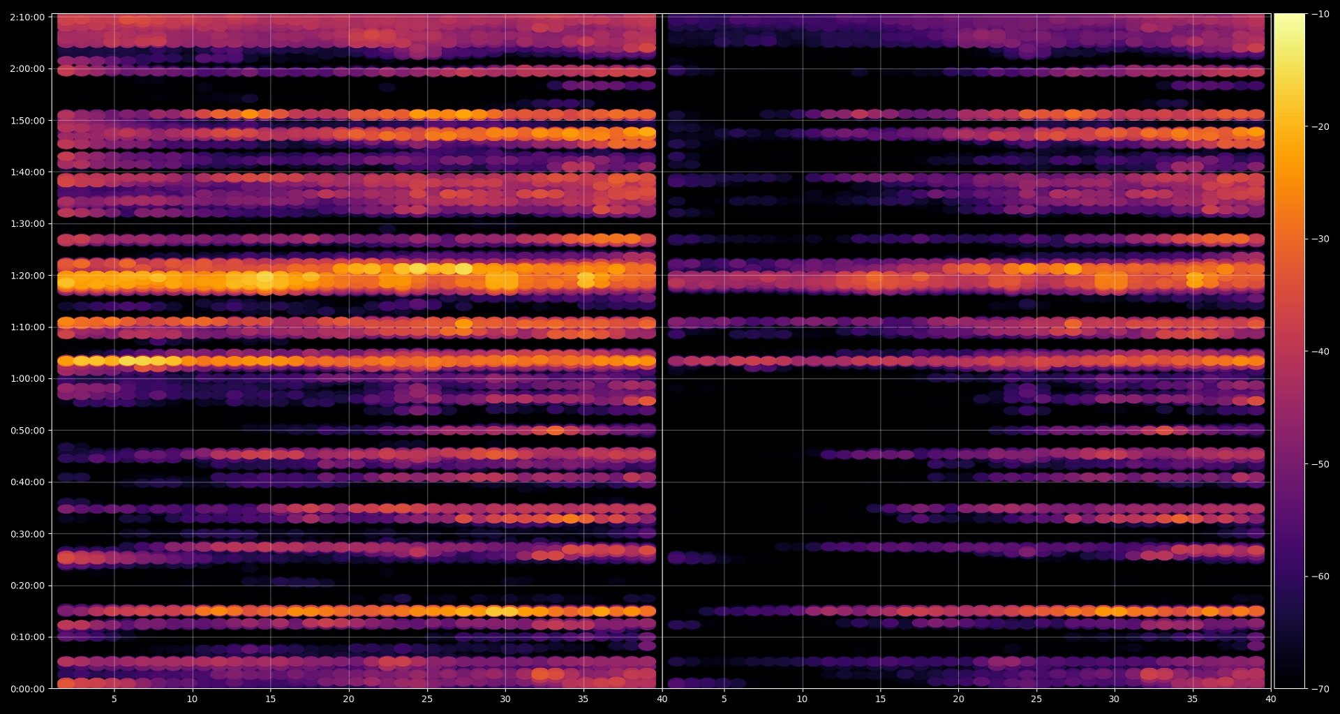Click the 0:20:00 y-axis label

tap(27, 586)
